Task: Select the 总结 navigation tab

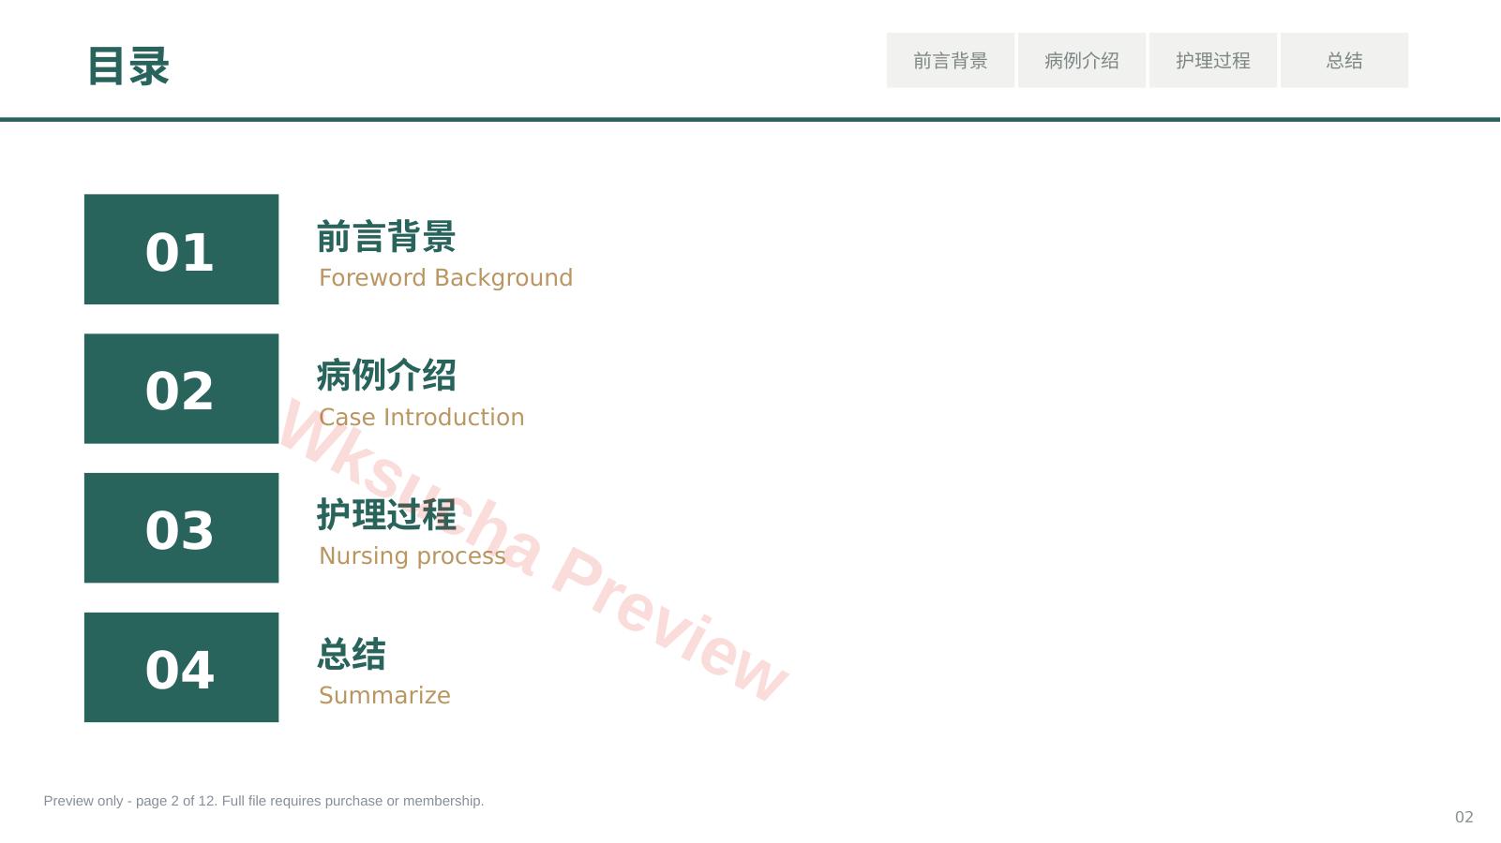Action: click(x=1344, y=61)
